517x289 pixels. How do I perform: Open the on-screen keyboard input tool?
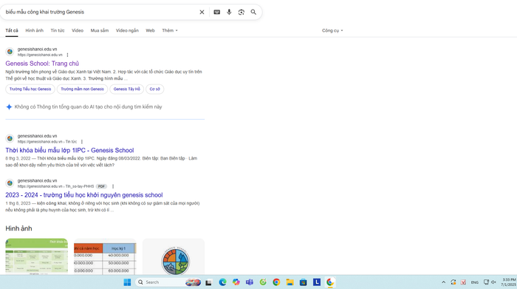(x=216, y=13)
